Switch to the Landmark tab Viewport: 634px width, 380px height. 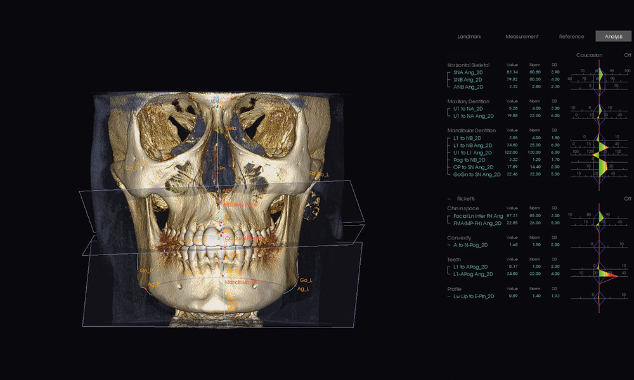click(469, 37)
